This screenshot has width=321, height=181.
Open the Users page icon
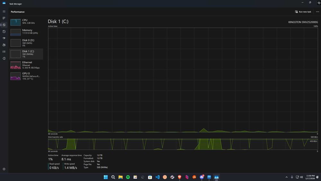(x=4, y=45)
